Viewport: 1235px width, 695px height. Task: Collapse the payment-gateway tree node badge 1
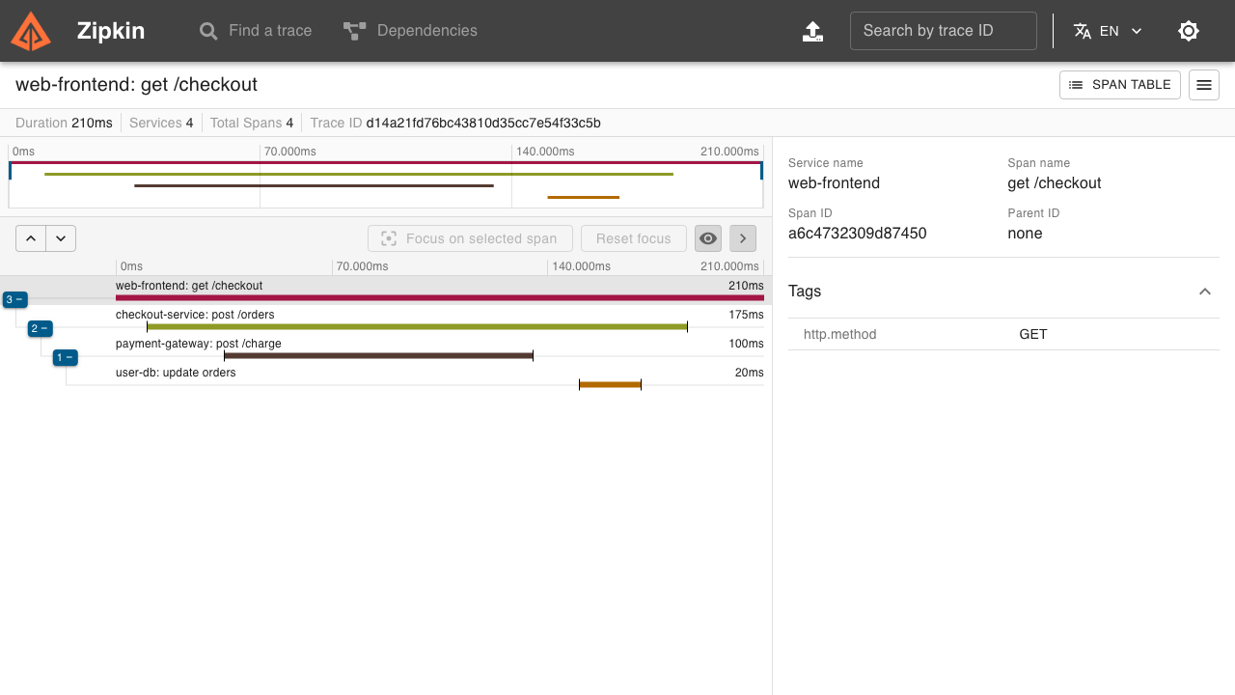(65, 357)
